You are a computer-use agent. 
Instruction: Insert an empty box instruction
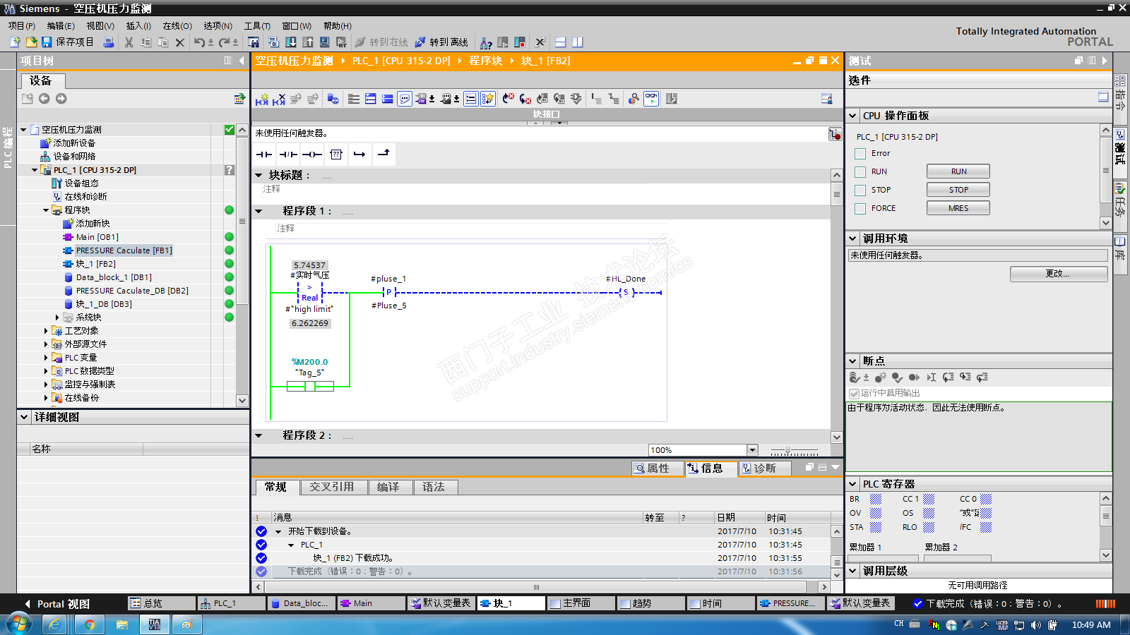(x=336, y=154)
